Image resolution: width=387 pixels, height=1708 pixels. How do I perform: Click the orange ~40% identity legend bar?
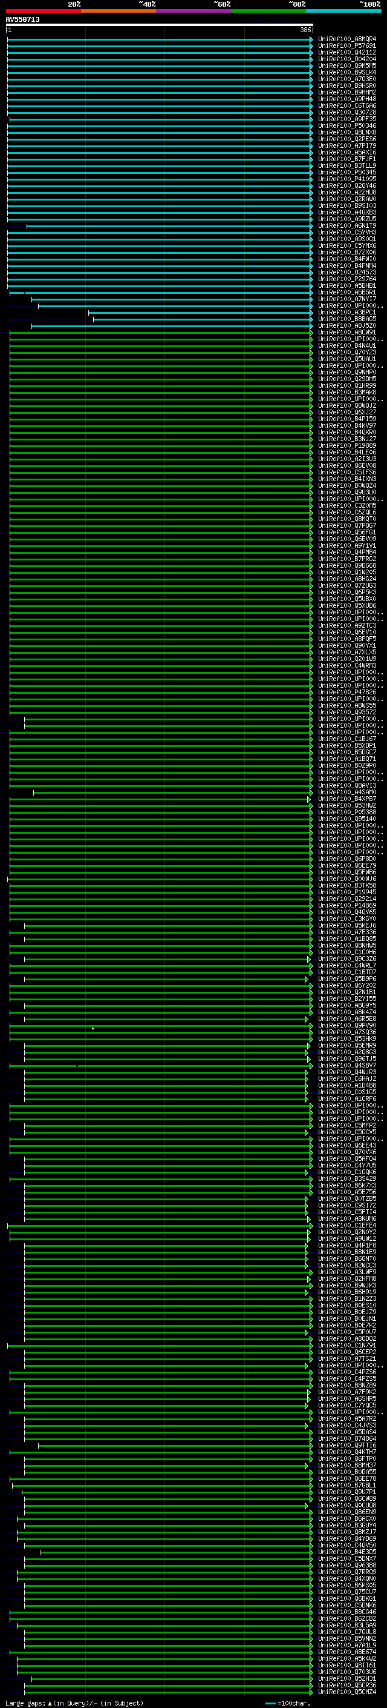(x=119, y=11)
